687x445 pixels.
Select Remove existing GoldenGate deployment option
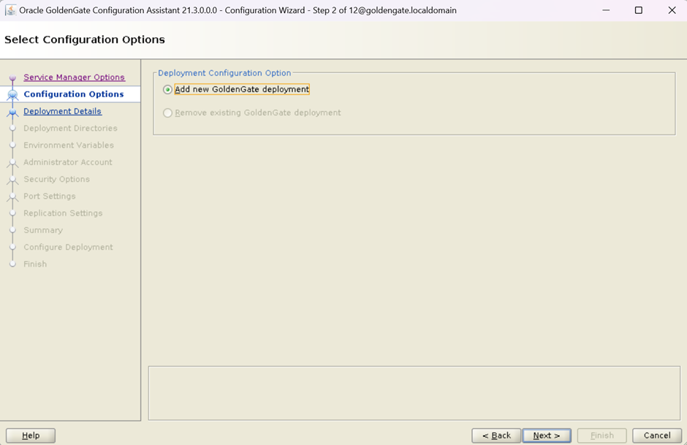(168, 113)
